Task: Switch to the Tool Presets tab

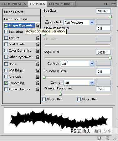Action: click(14, 4)
